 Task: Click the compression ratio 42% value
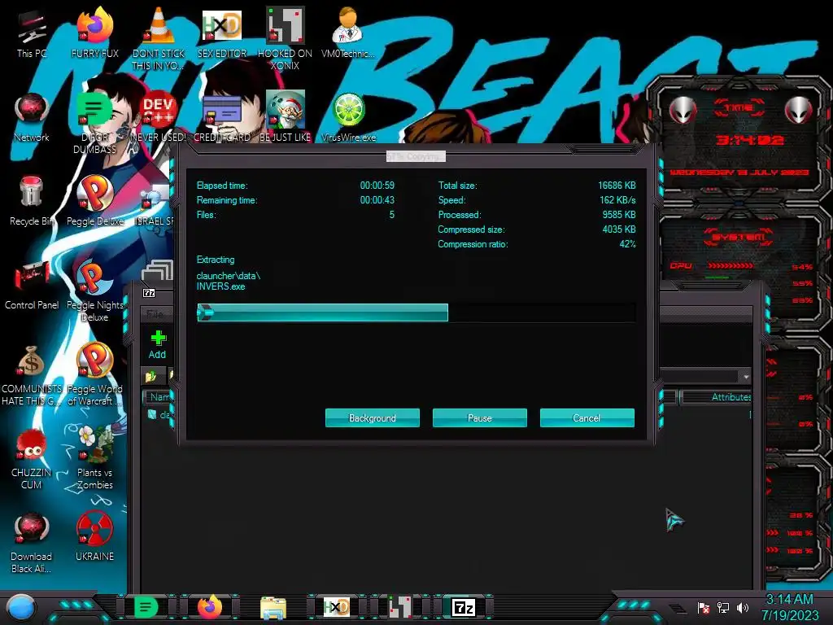coord(627,244)
